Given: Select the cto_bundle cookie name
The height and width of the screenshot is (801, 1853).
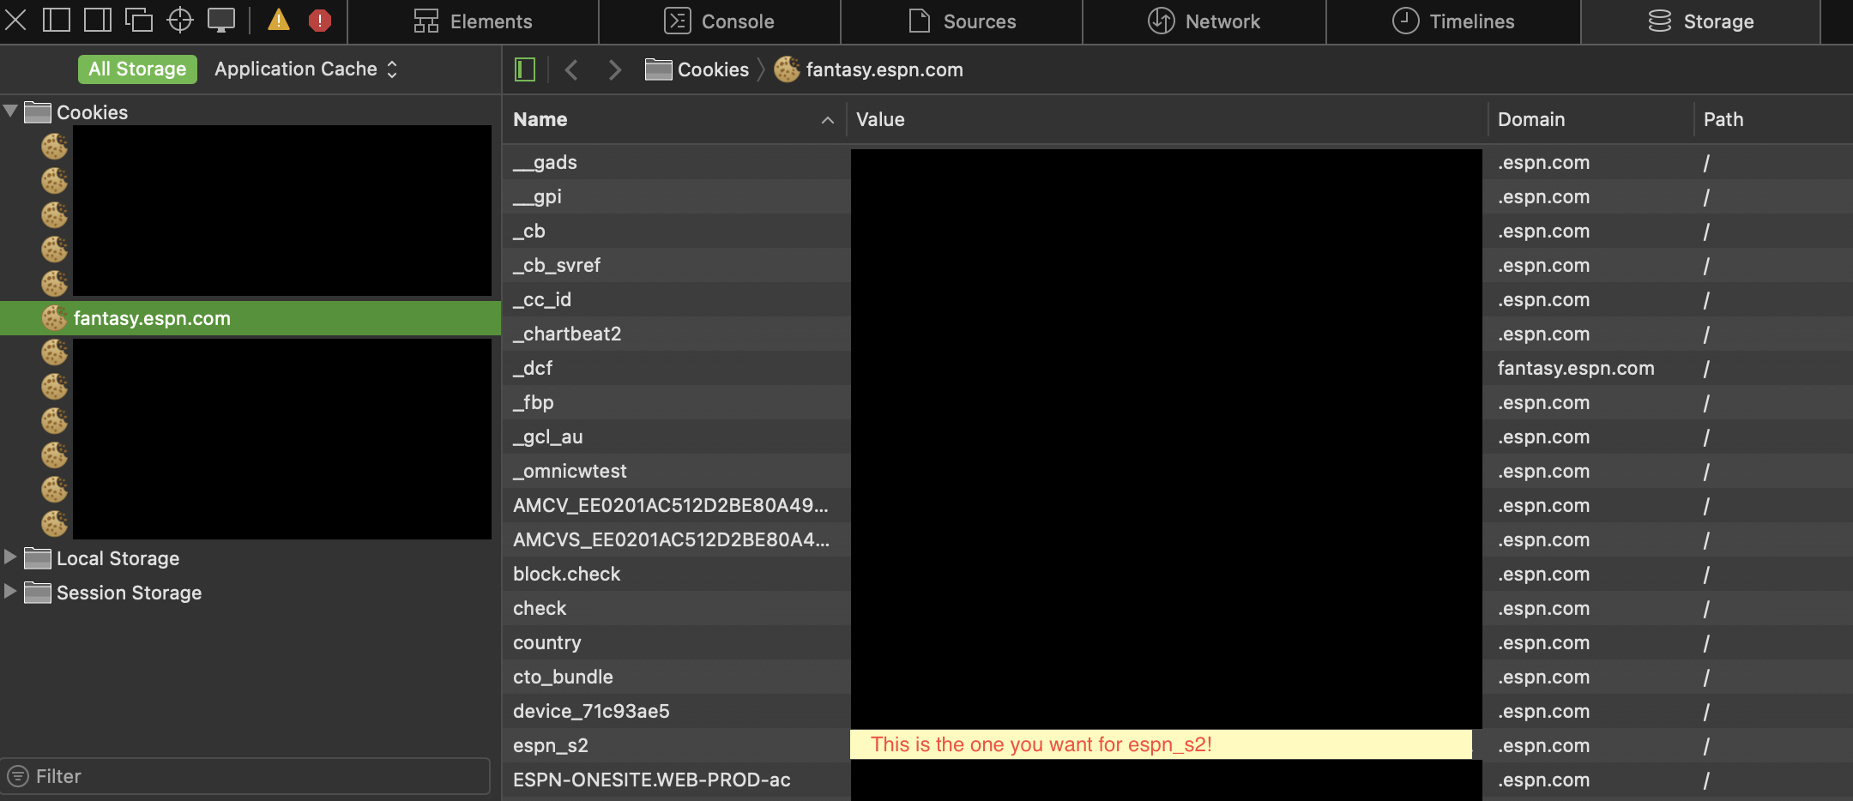Looking at the screenshot, I should point(563,677).
